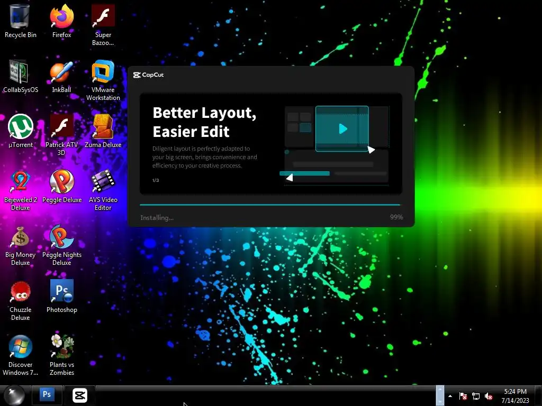Select the Super Bazoo... Flash shortcut
The height and width of the screenshot is (406, 542).
[103, 25]
